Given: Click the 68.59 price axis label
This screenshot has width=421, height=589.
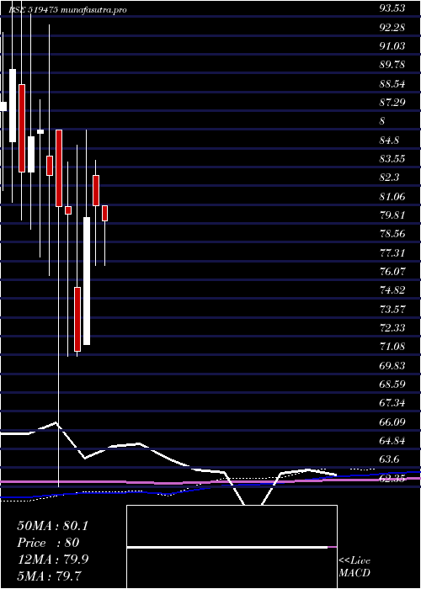Looking at the screenshot, I should click(392, 384).
